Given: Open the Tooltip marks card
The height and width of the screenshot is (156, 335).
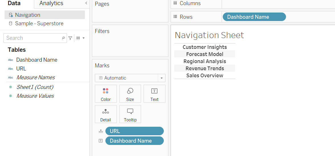Looking at the screenshot, I should tap(130, 114).
